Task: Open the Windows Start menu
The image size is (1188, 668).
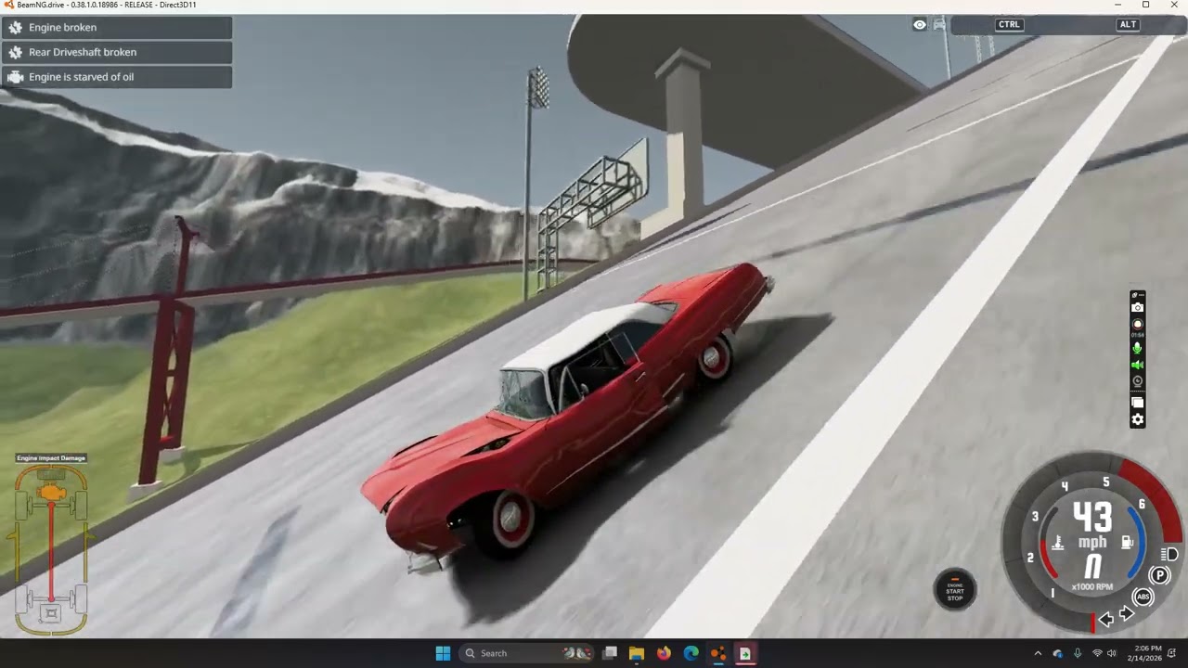Action: tap(443, 653)
